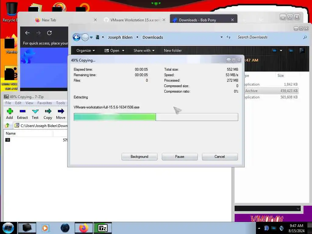Click the VMware-workstation-full exe filename text
Viewport: 312px width, 234px height.
point(106,107)
